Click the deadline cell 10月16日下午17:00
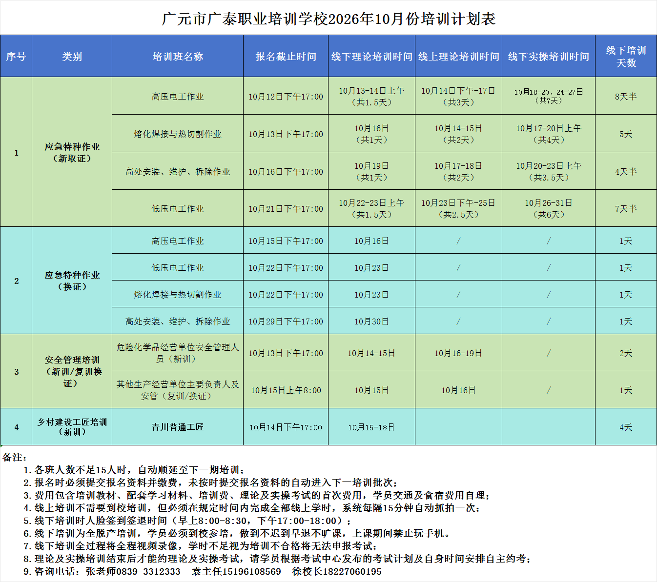 coord(286,171)
